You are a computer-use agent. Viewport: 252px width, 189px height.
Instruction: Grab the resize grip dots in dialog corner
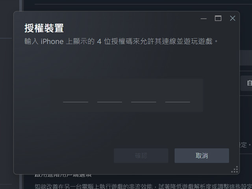(x=235, y=169)
